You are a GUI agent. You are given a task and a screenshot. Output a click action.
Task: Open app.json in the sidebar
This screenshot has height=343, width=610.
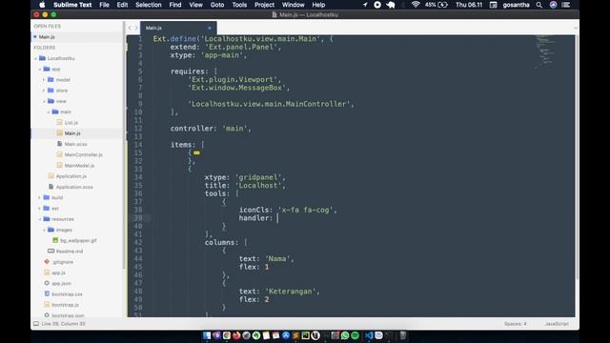click(x=61, y=284)
